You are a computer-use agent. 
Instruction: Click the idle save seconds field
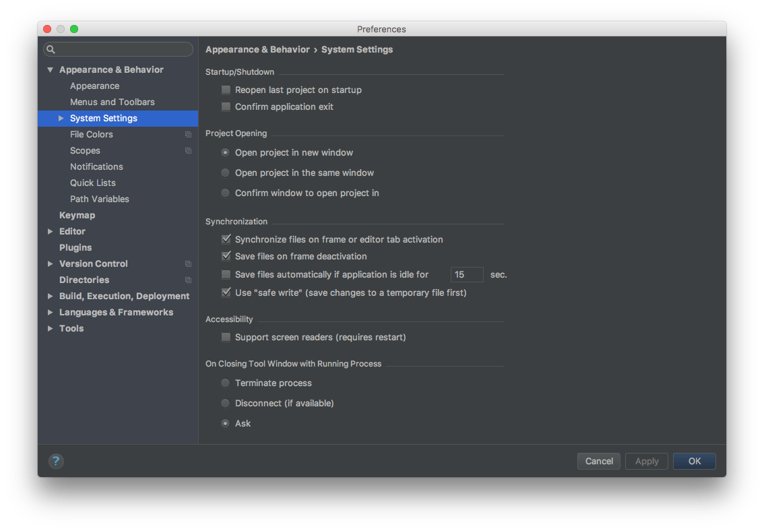coord(467,274)
